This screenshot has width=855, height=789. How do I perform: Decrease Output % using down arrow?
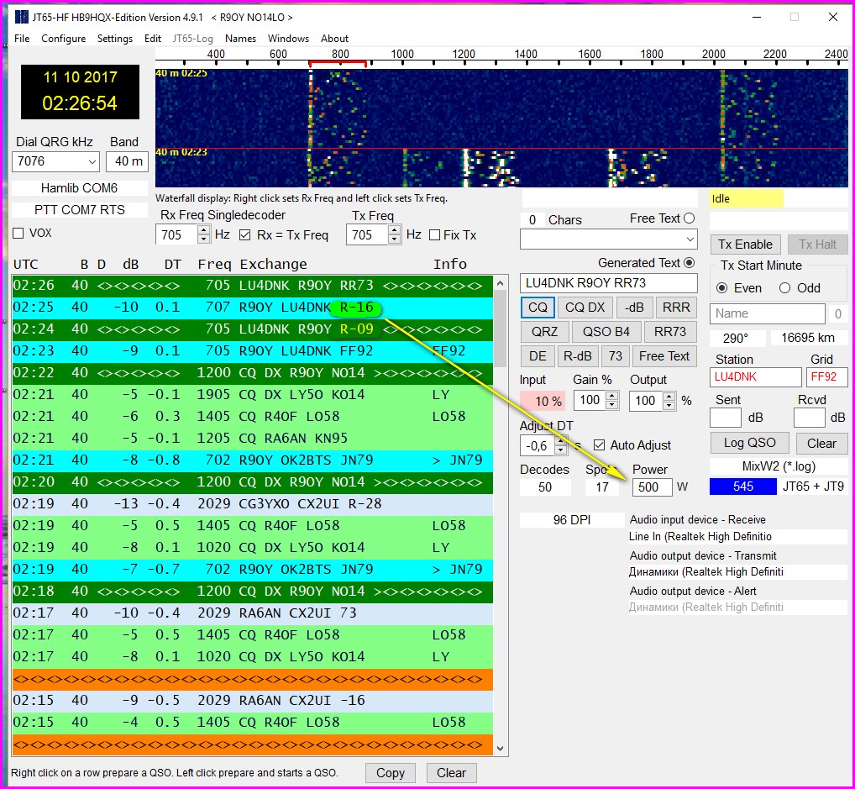[668, 405]
